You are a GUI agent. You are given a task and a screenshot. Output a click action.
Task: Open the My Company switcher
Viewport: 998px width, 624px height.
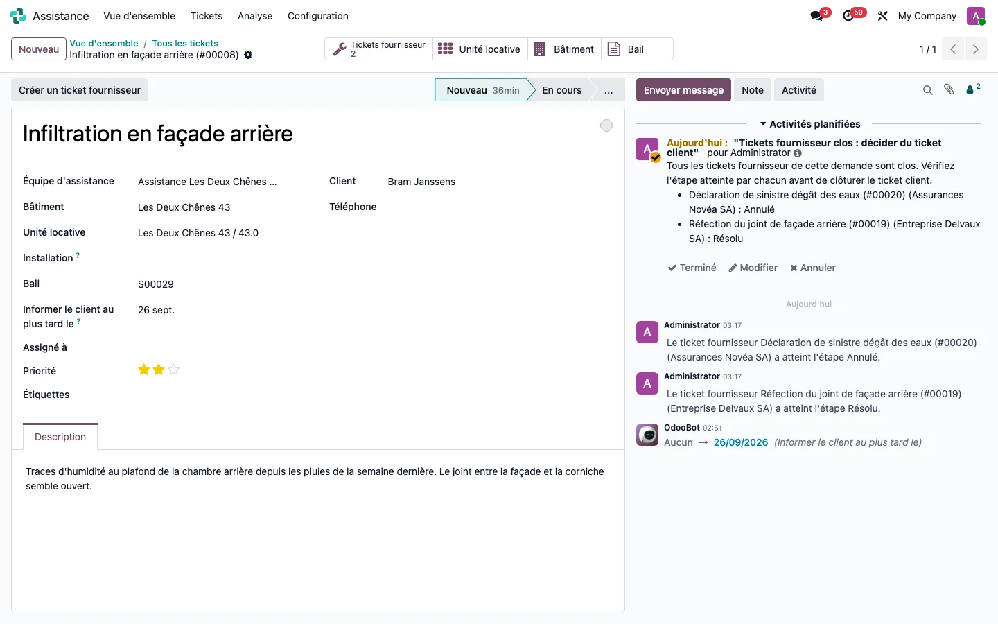[927, 16]
